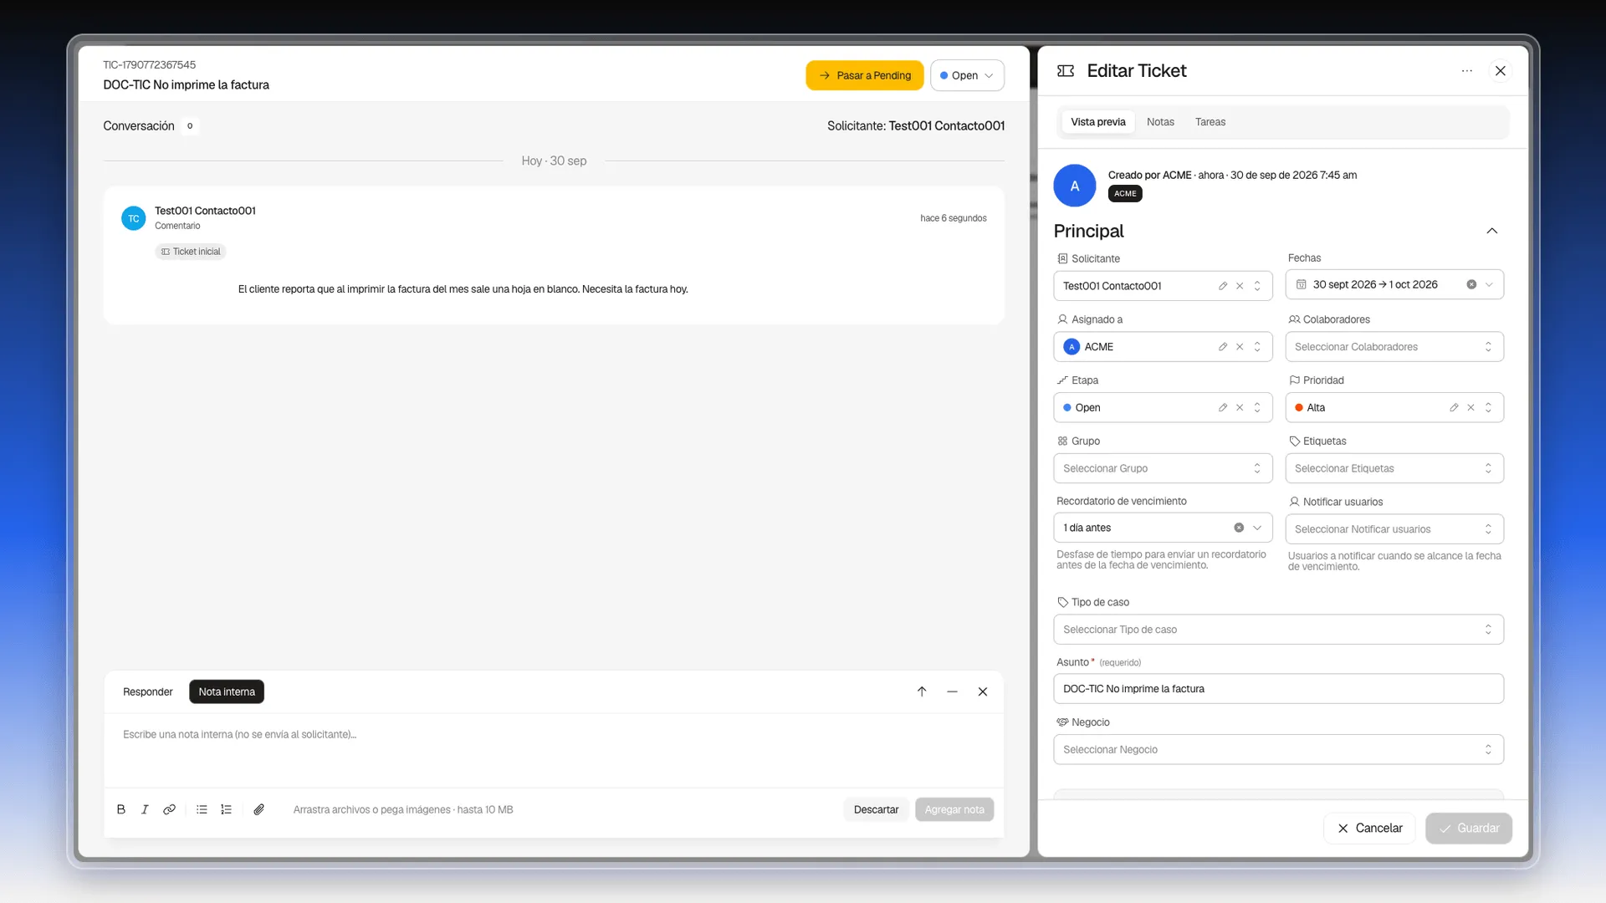Minimize the note editor panel
Image resolution: width=1606 pixels, height=903 pixels.
tap(952, 691)
